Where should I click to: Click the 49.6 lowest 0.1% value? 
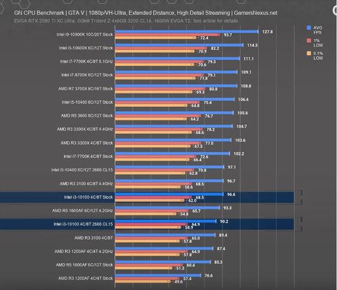pos(179,282)
